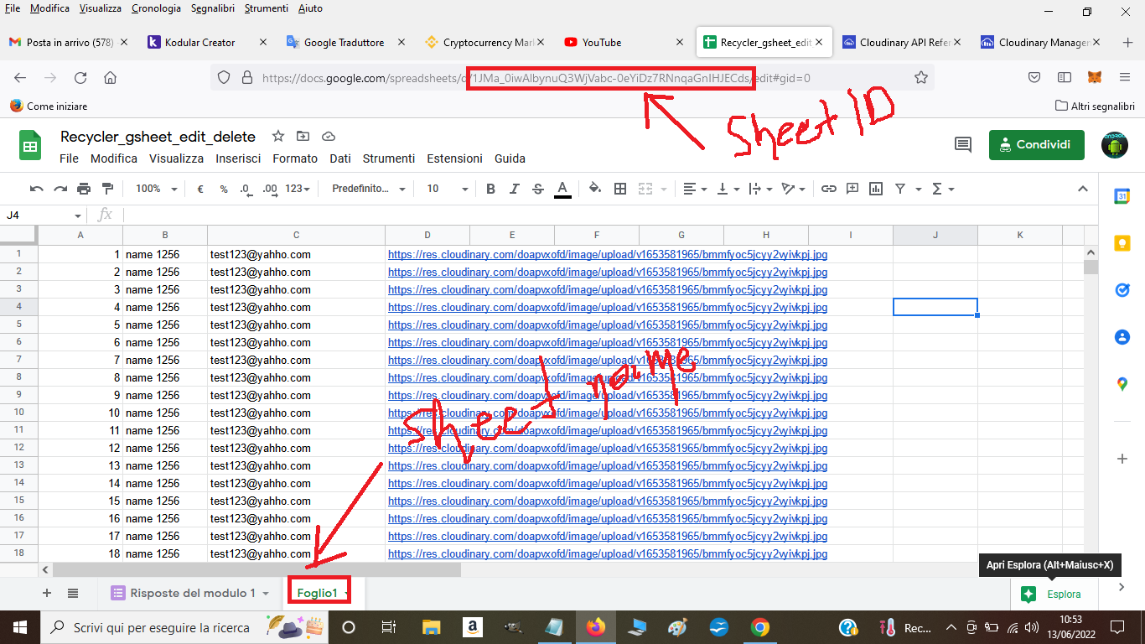Toggle bold formatting

click(491, 189)
